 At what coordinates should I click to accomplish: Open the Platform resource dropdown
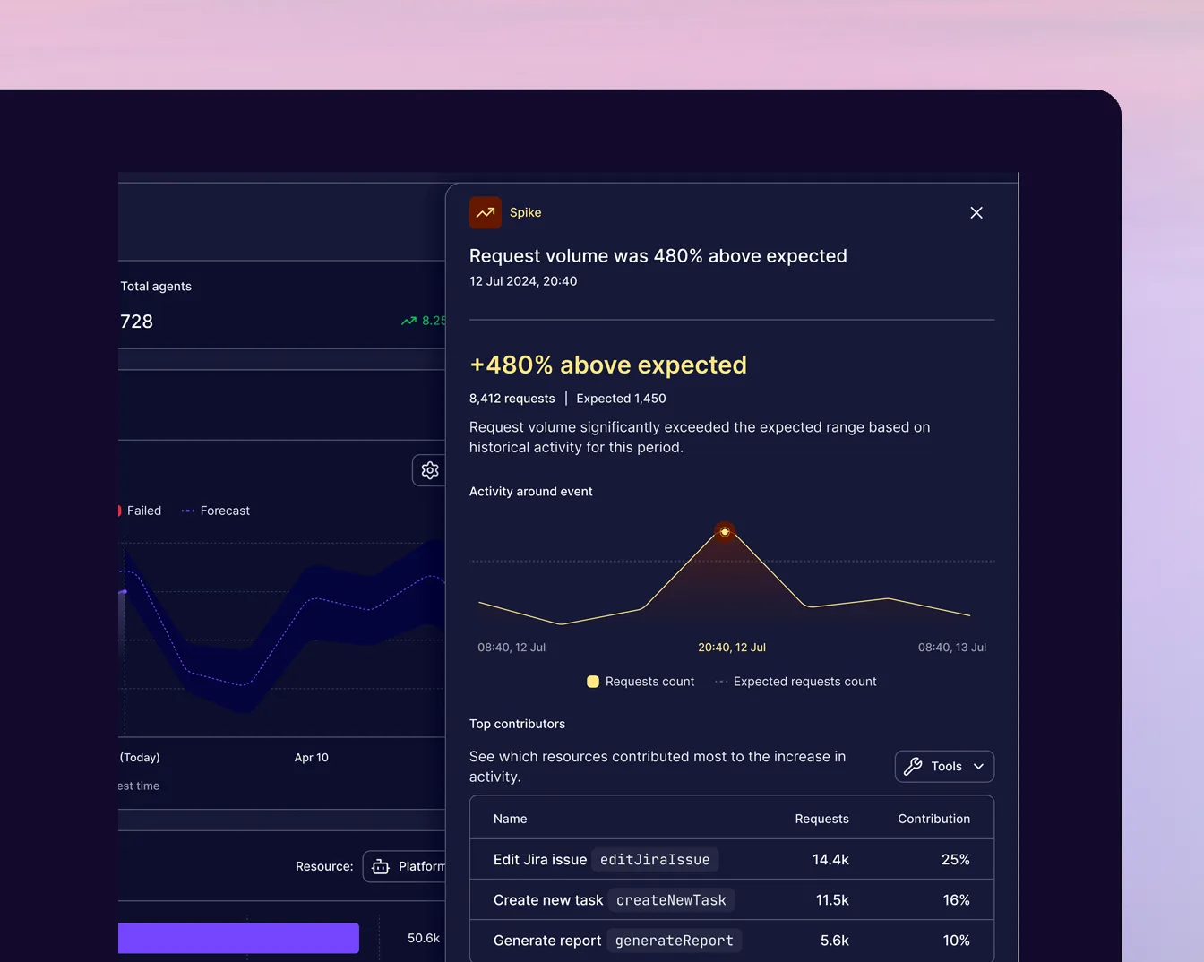point(405,866)
